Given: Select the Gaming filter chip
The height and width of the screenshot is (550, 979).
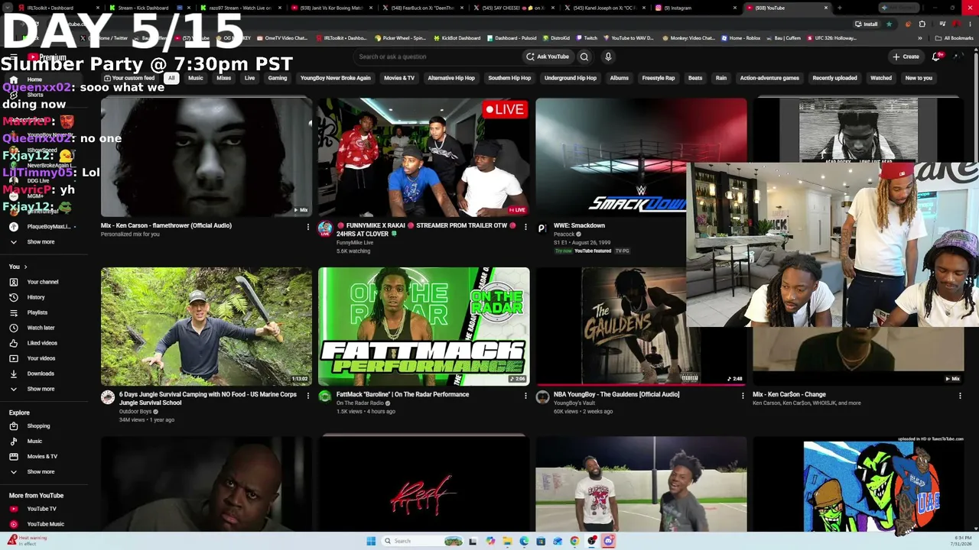Looking at the screenshot, I should click(x=278, y=78).
